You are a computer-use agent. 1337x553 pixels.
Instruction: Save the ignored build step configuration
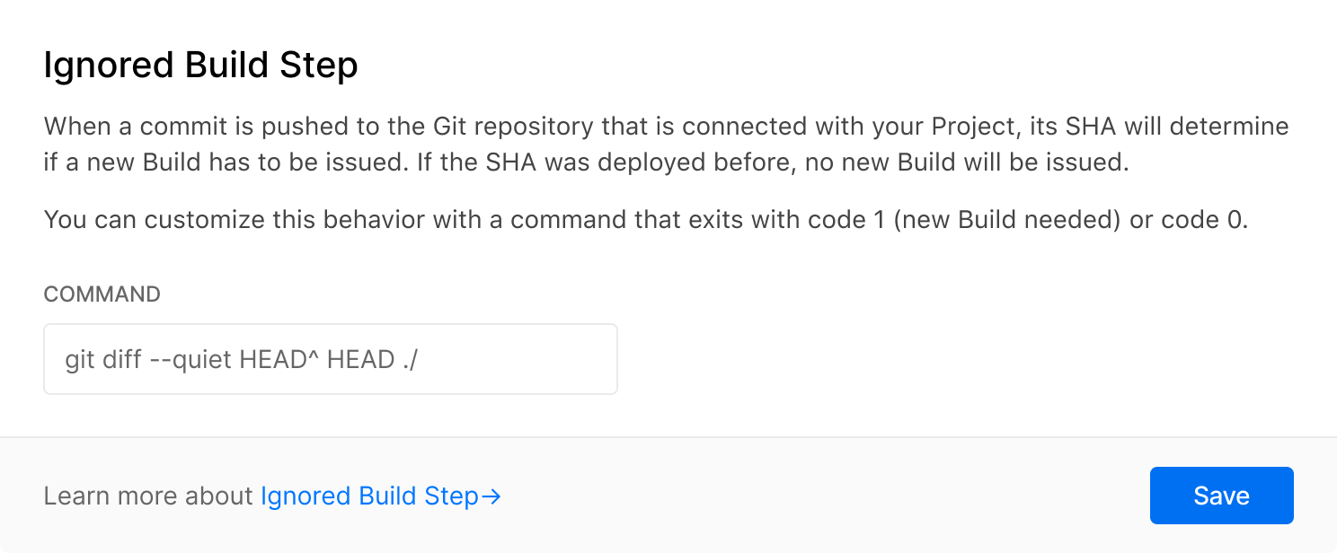(x=1221, y=495)
